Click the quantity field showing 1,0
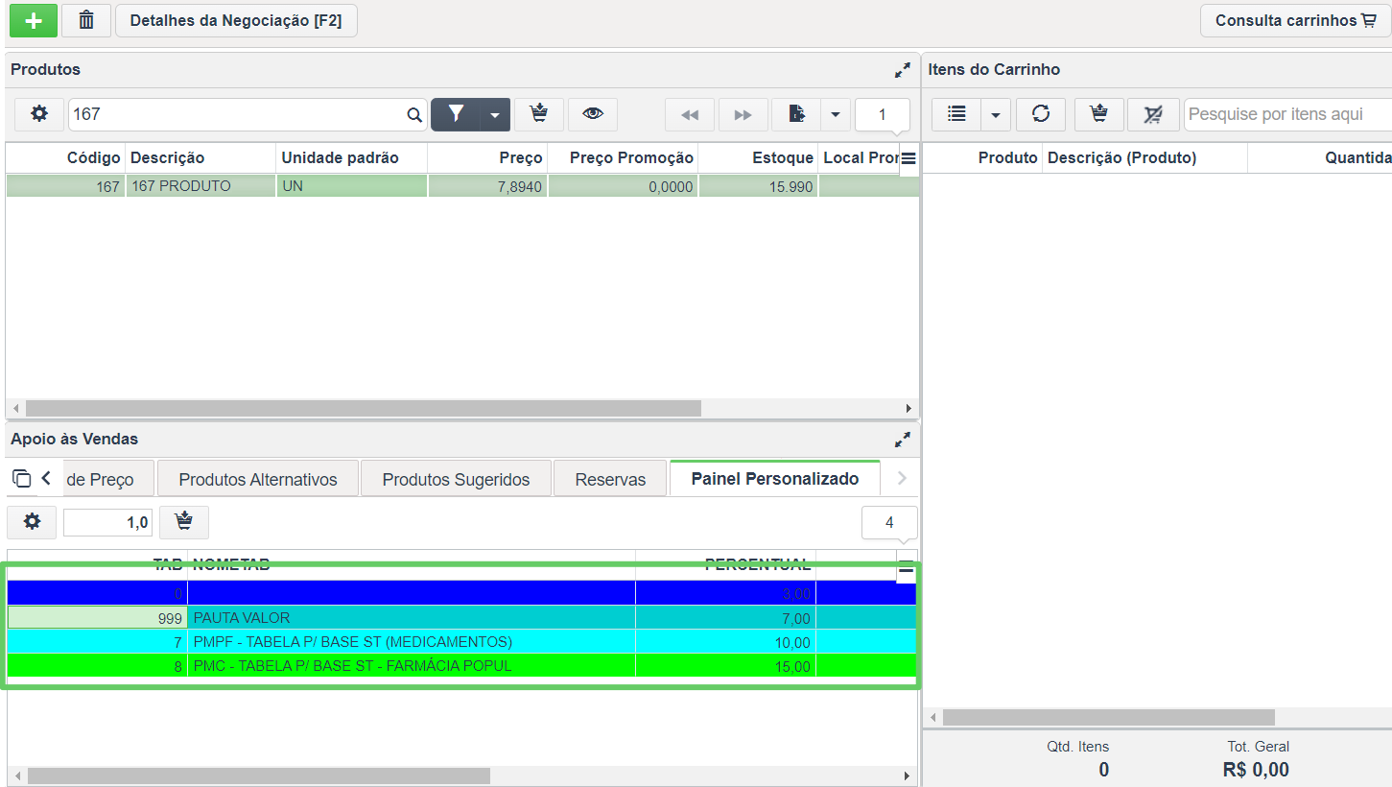 tap(107, 522)
